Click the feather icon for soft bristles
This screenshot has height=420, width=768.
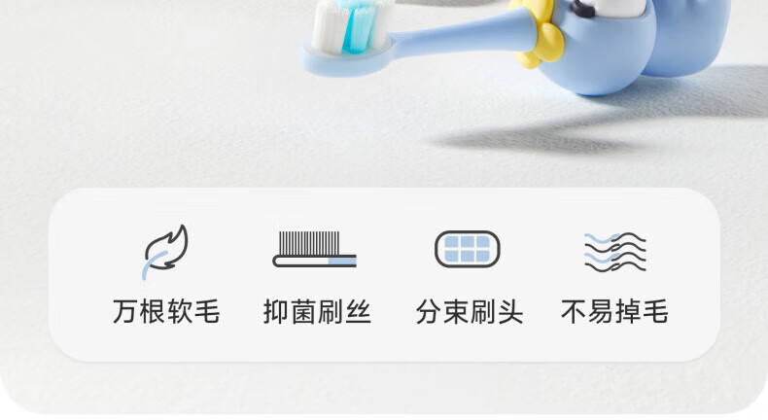165,251
